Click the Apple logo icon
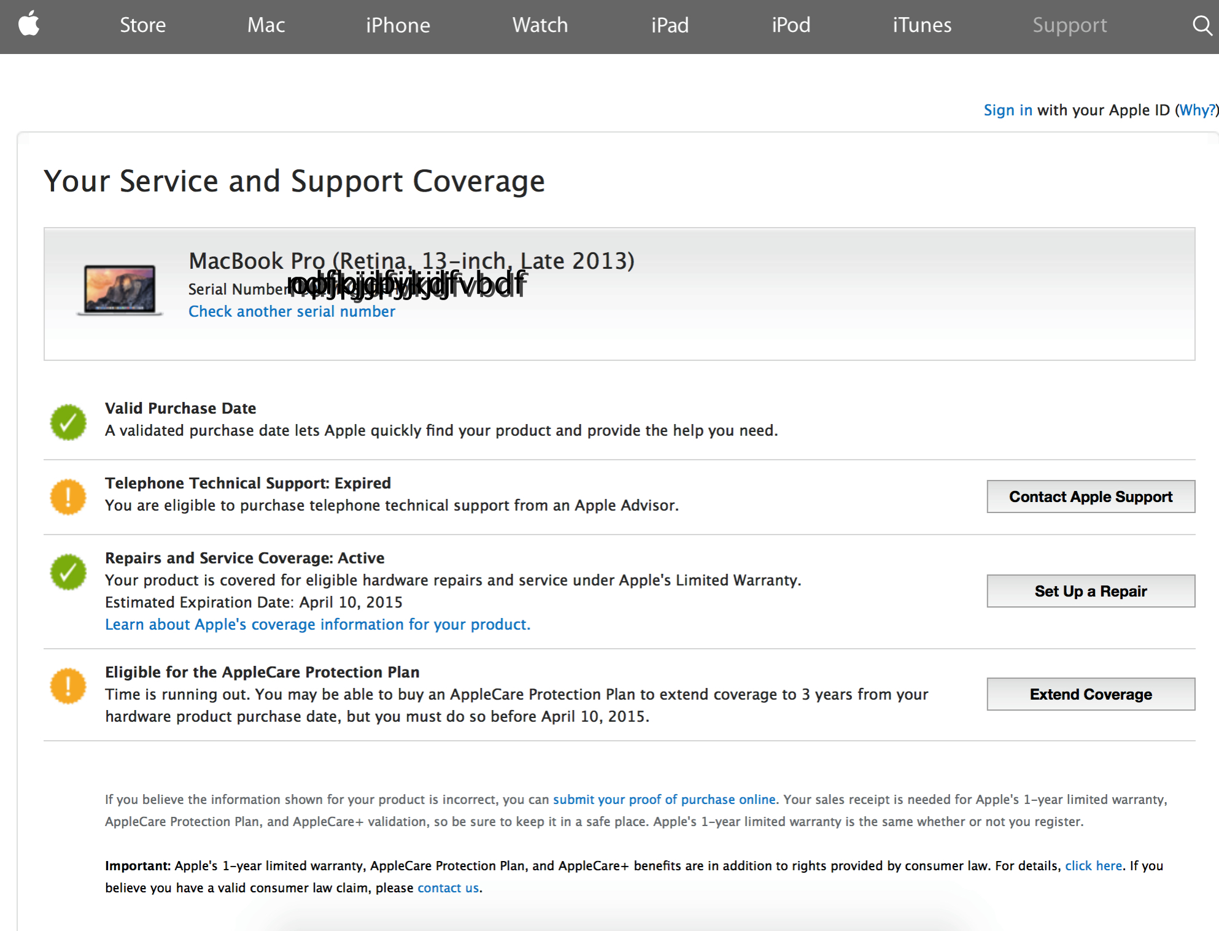This screenshot has width=1219, height=931. pos(29,25)
